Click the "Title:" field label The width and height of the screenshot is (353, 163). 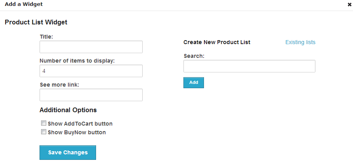click(x=46, y=37)
